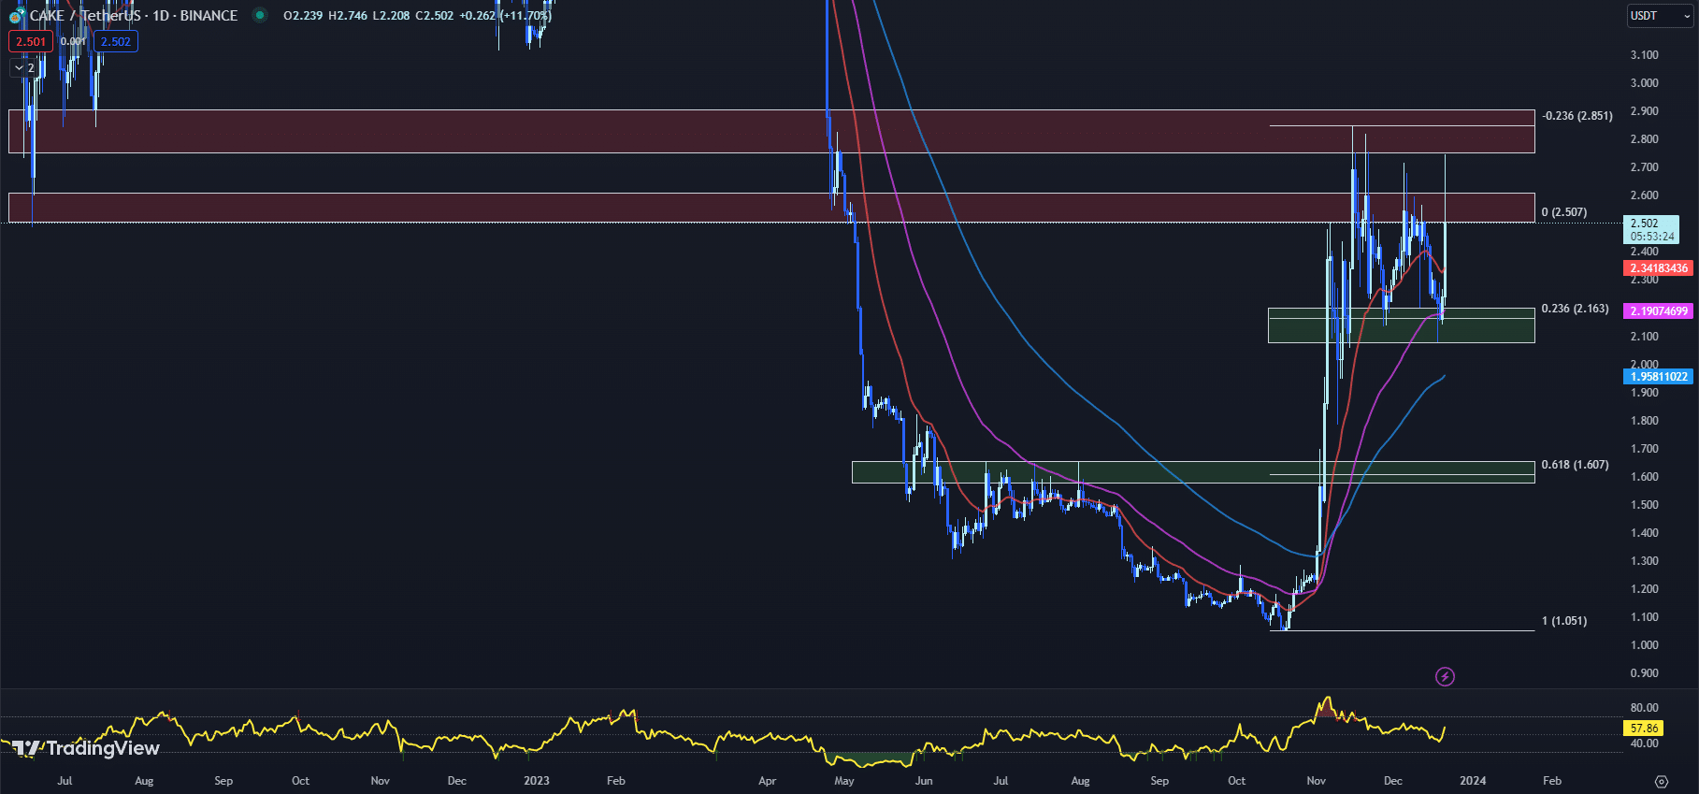Click the 2.000 price axis label
1699x794 pixels.
[x=1645, y=365]
